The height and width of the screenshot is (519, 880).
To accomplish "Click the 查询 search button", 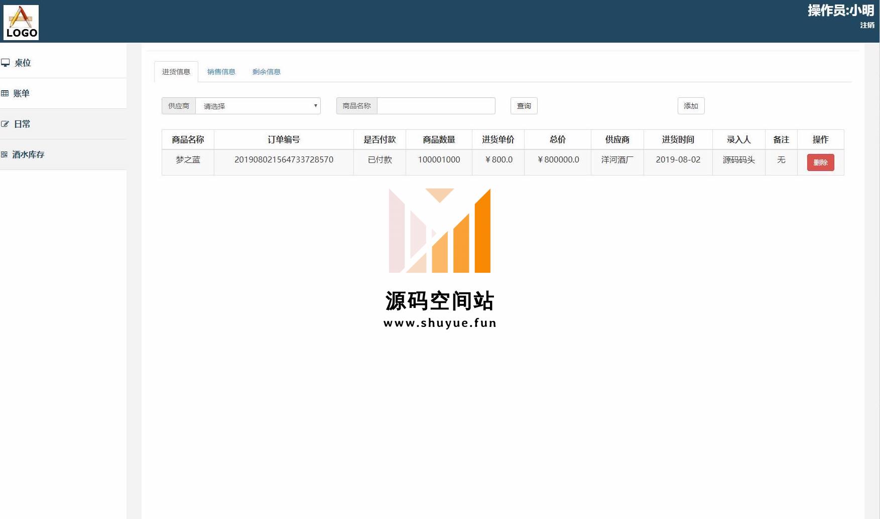I will click(524, 106).
